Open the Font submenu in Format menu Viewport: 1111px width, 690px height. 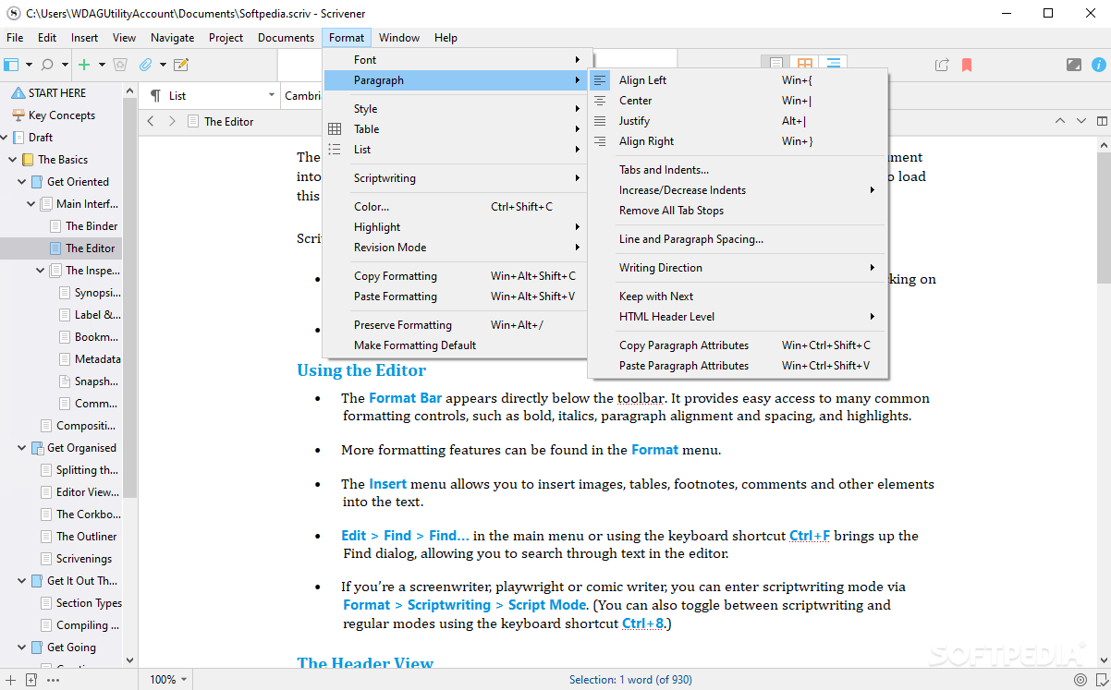pos(455,60)
